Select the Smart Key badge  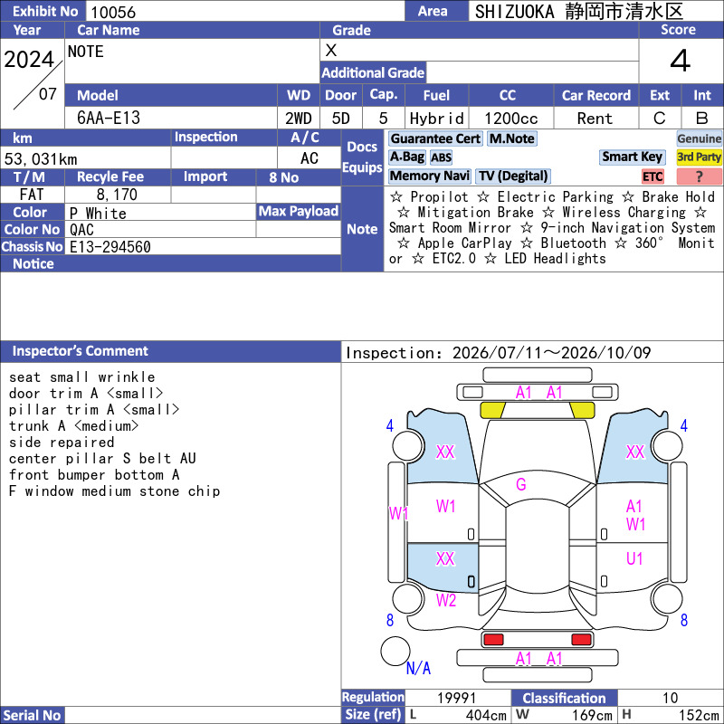(x=632, y=157)
